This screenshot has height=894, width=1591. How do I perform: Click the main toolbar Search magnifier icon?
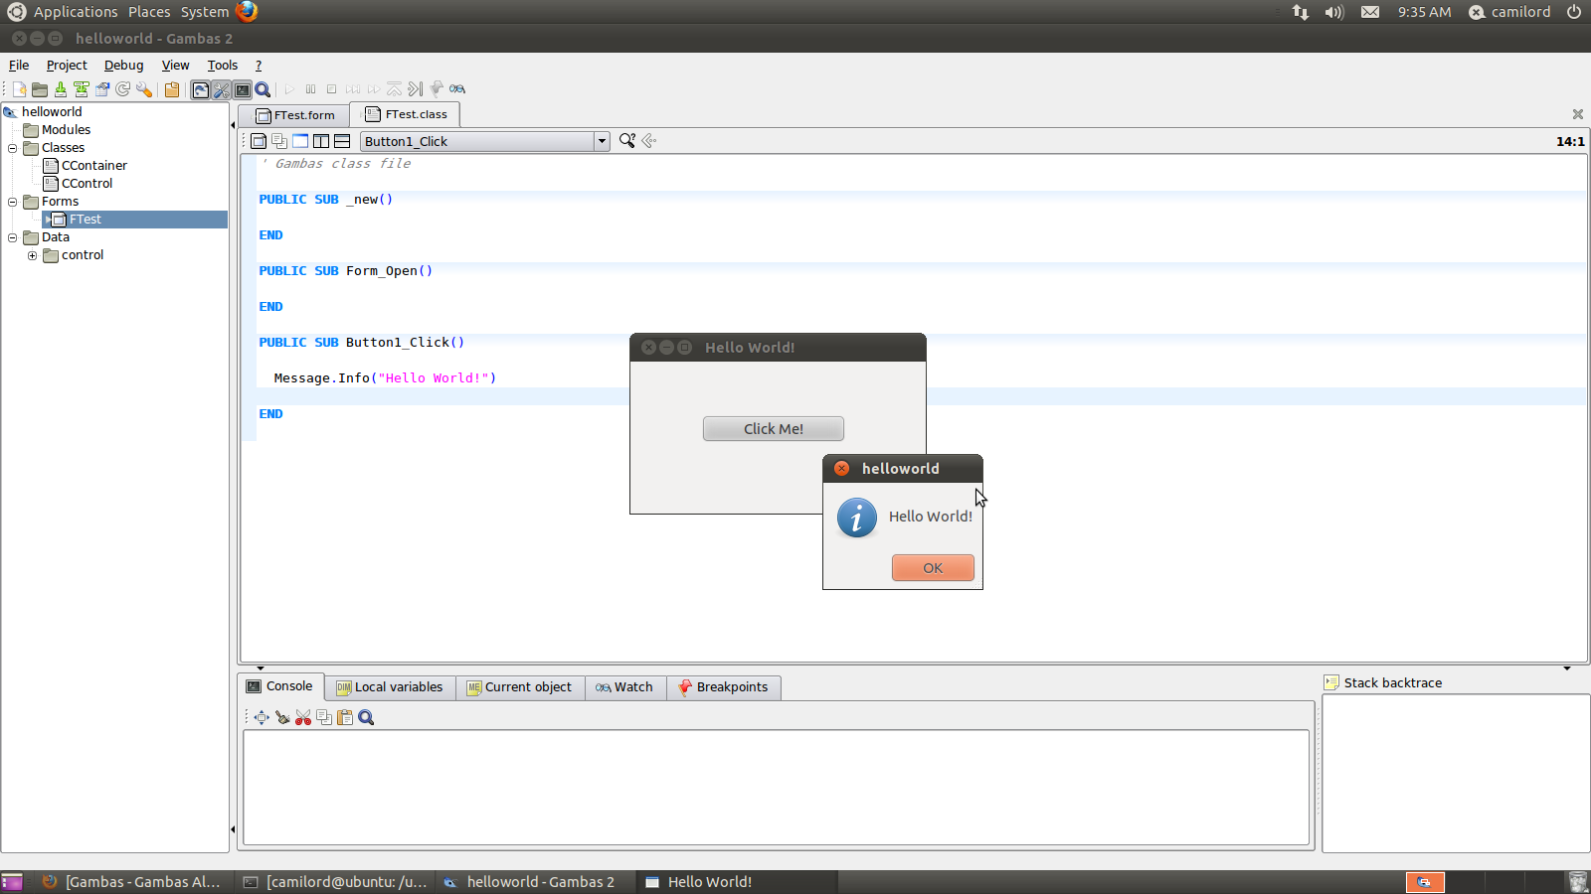pos(264,89)
